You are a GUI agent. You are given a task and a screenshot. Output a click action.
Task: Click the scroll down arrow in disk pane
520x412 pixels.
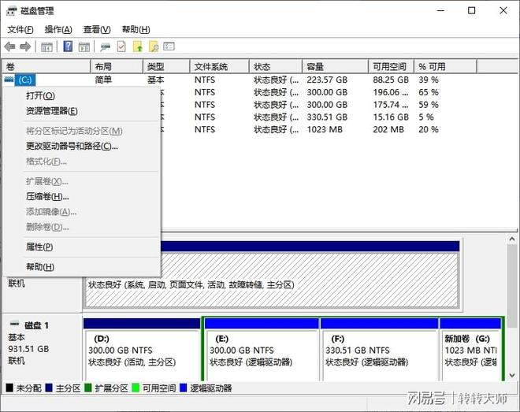pos(512,375)
